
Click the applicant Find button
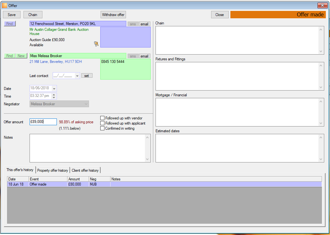click(x=10, y=56)
